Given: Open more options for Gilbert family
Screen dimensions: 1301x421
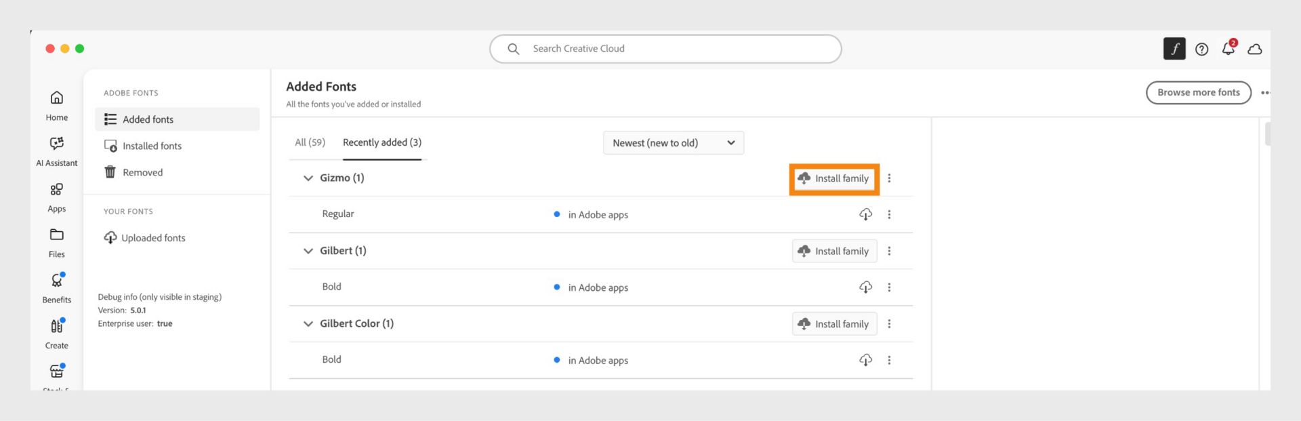Looking at the screenshot, I should point(889,251).
